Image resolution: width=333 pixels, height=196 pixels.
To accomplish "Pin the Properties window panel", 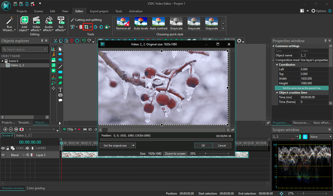I will pyautogui.click(x=325, y=40).
